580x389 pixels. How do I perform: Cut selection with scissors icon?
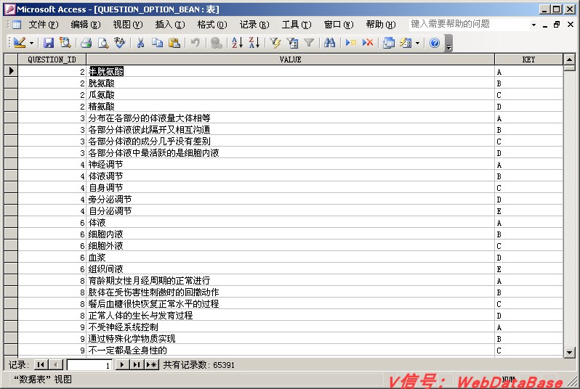tap(140, 43)
